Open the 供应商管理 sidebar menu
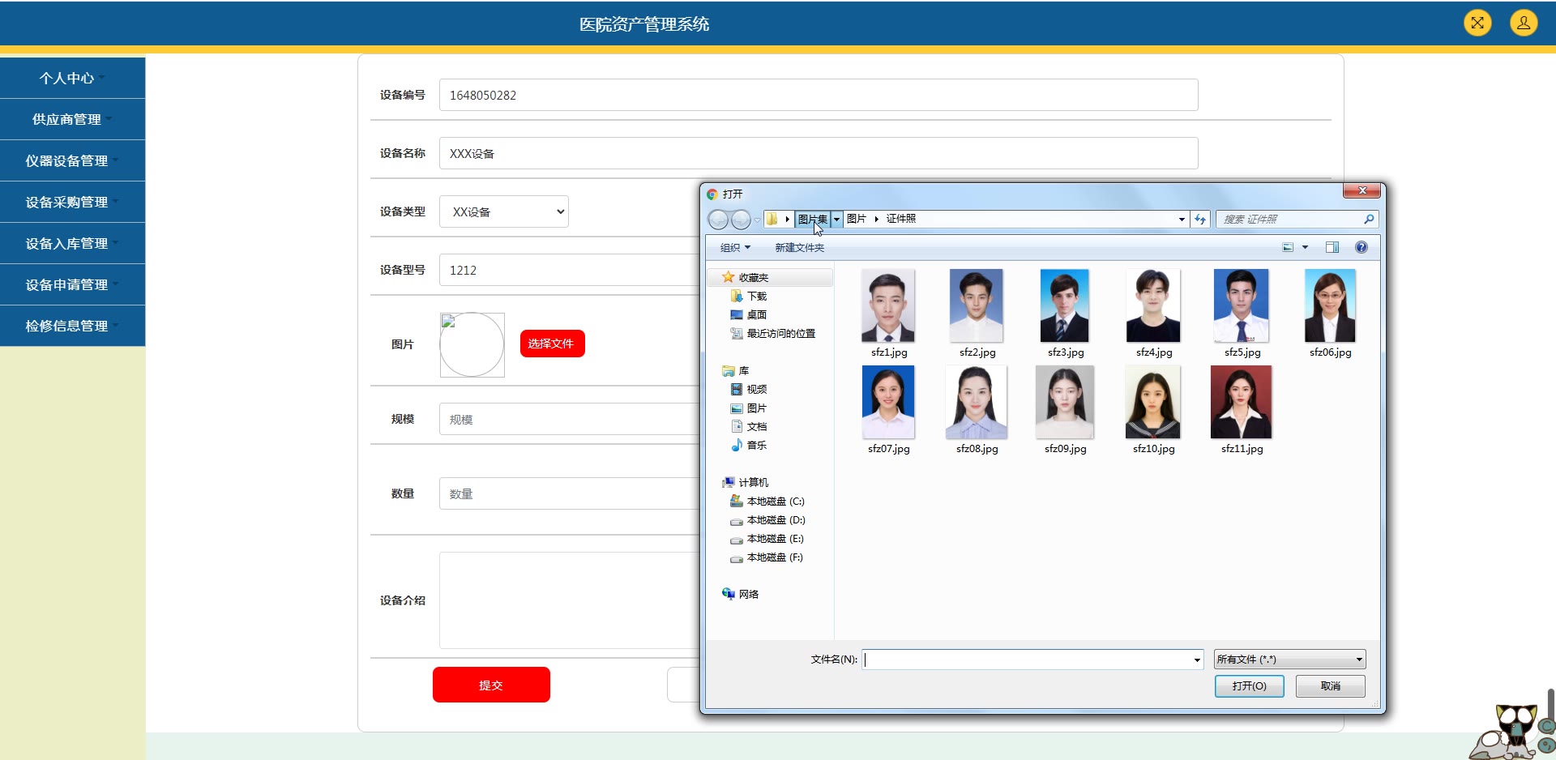The image size is (1556, 760). tap(73, 119)
